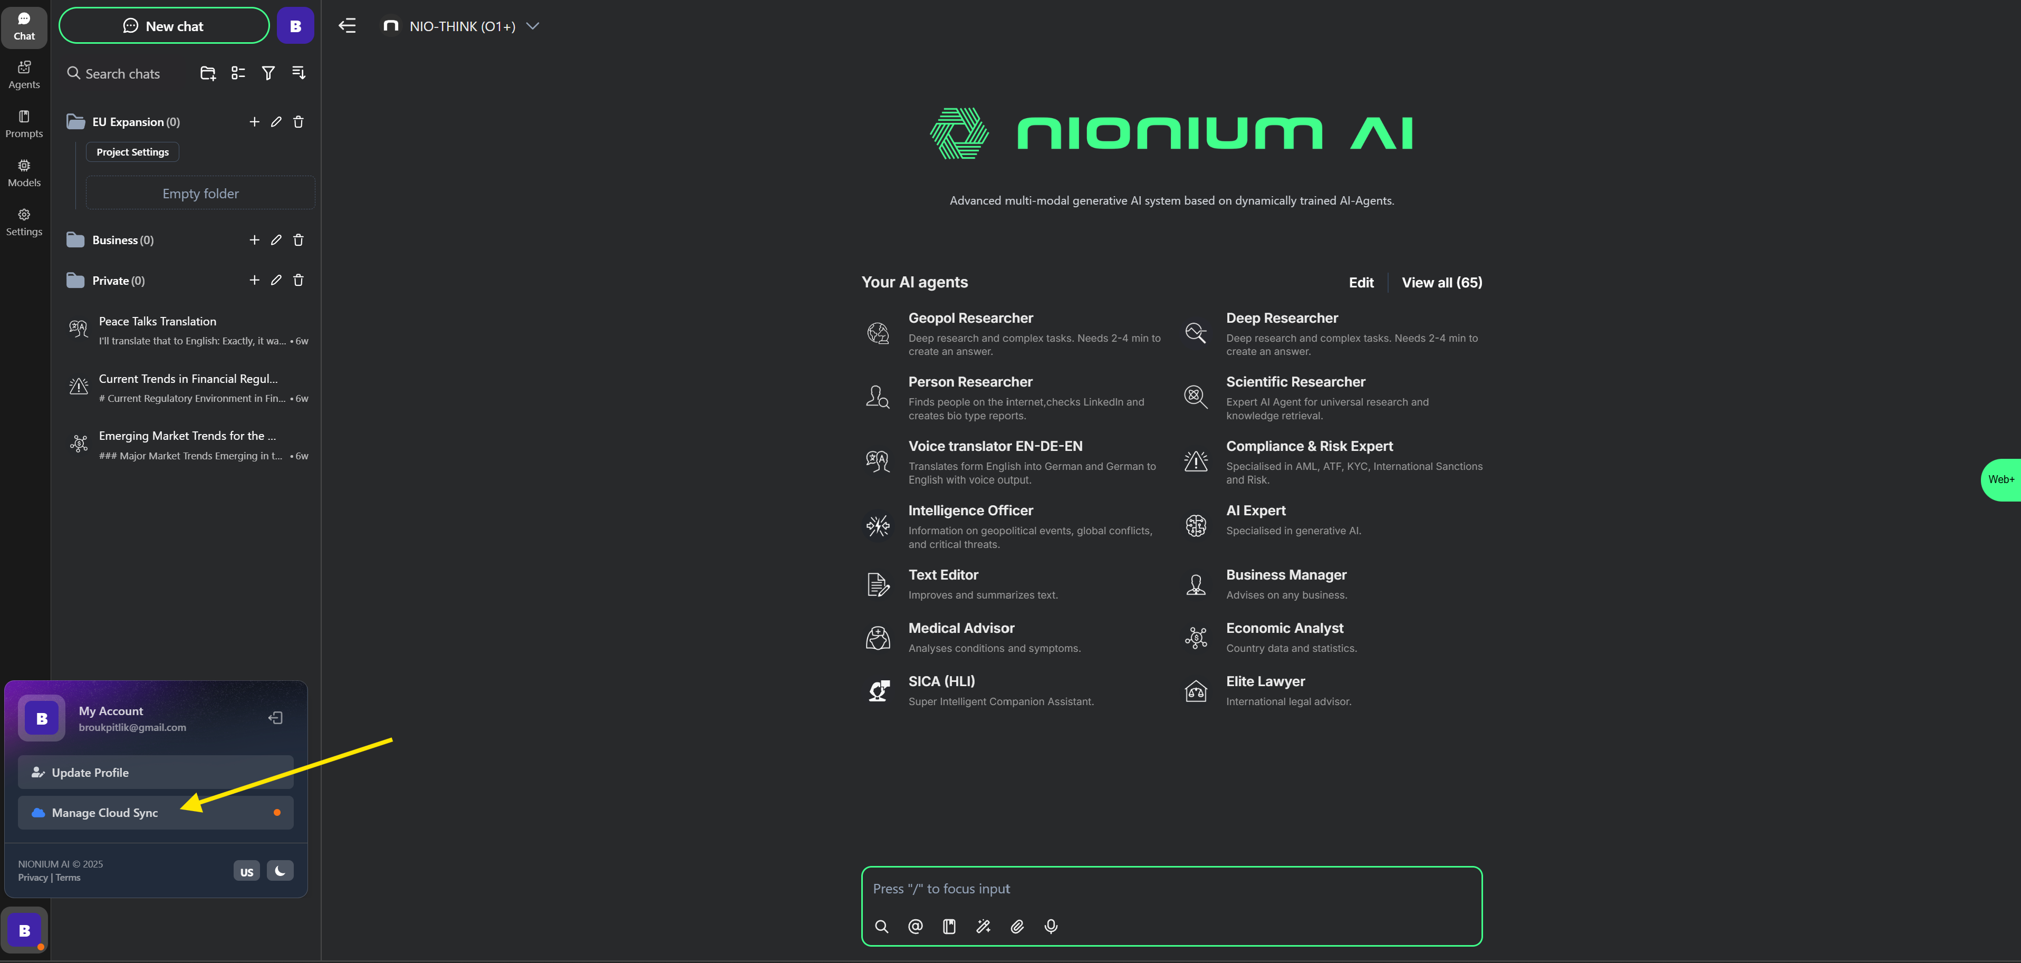Open the microphone voice input icon

click(1051, 926)
